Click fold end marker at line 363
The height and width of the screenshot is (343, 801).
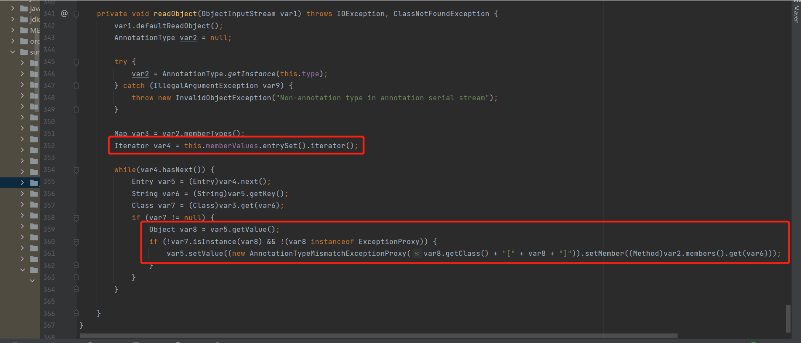point(76,277)
